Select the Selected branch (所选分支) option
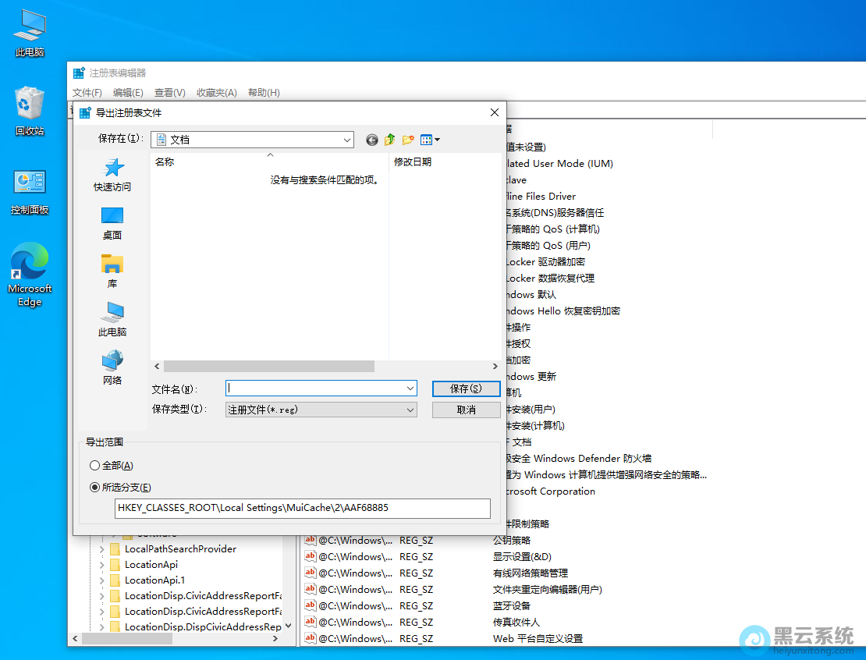Viewport: 866px width, 660px height. [95, 488]
